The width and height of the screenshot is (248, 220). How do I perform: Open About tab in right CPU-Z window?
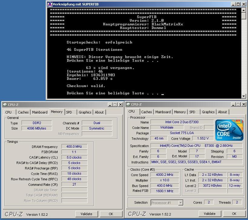click(223, 112)
